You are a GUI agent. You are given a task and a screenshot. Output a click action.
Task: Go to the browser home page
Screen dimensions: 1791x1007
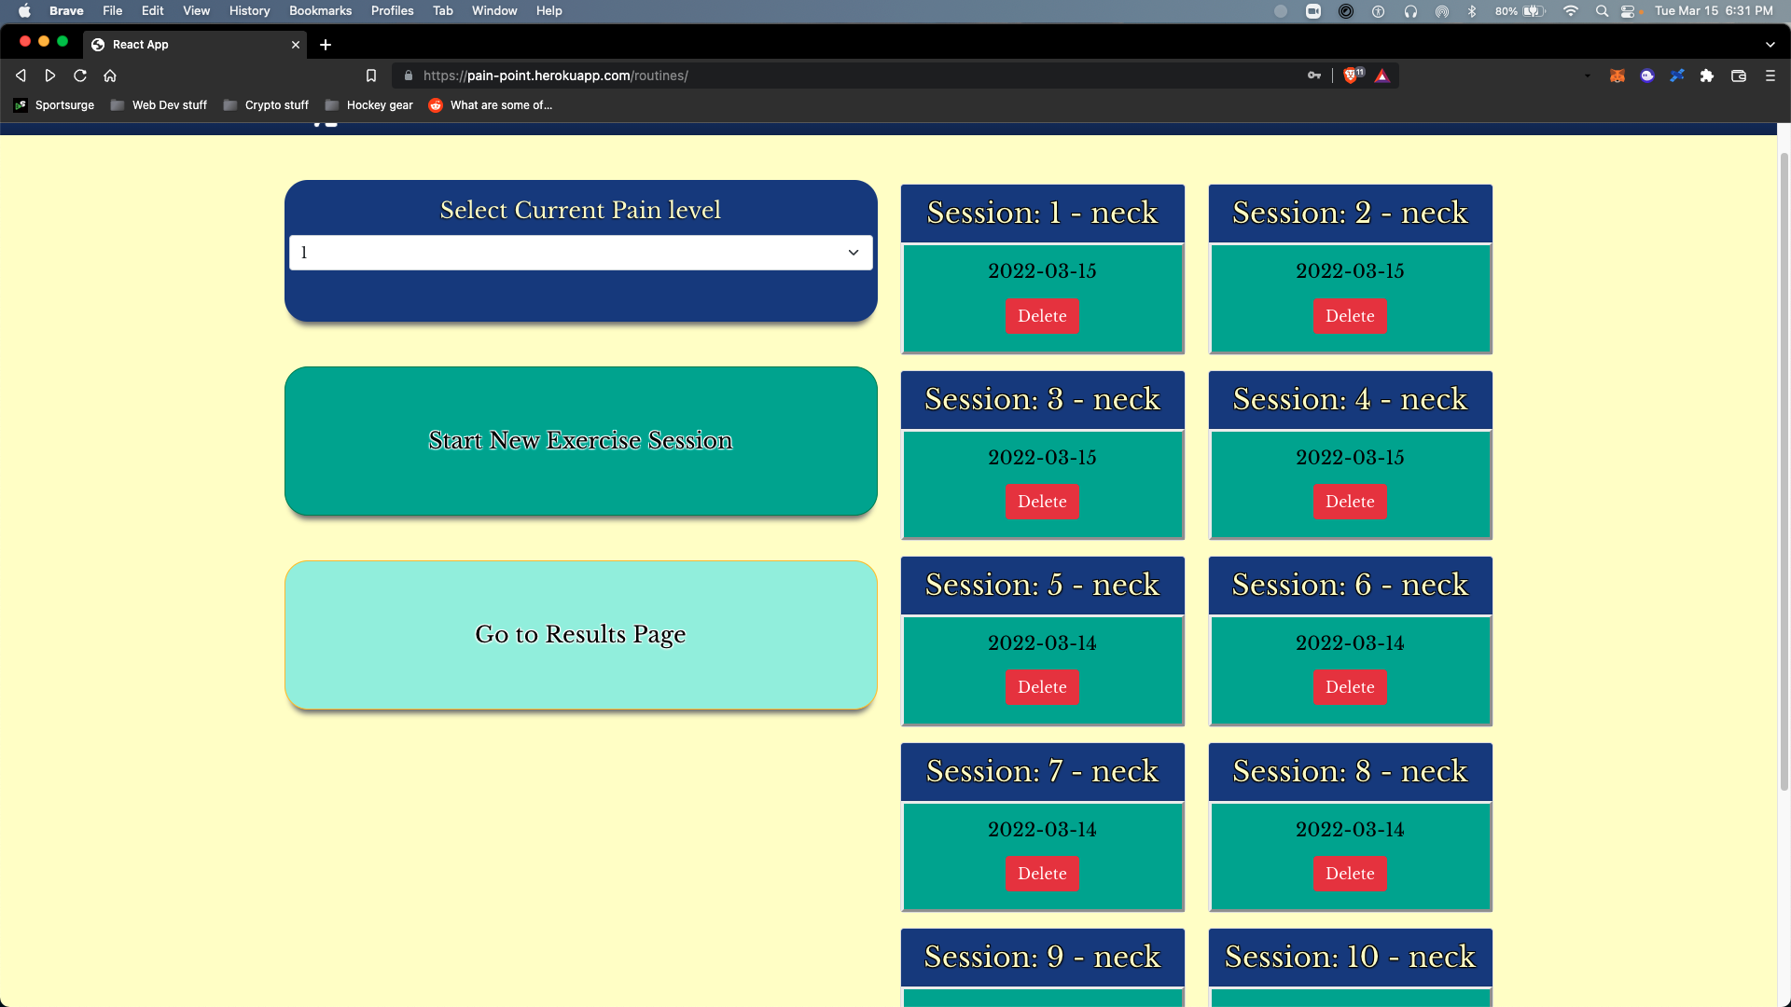pyautogui.click(x=110, y=76)
